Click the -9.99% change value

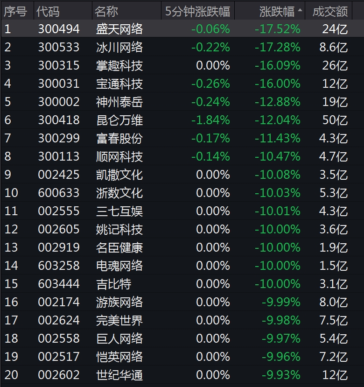281,302
